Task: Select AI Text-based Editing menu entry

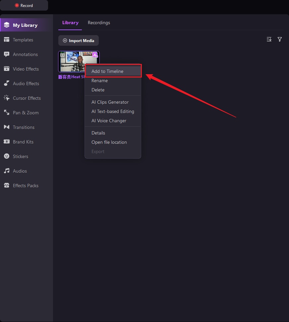Action: point(113,111)
